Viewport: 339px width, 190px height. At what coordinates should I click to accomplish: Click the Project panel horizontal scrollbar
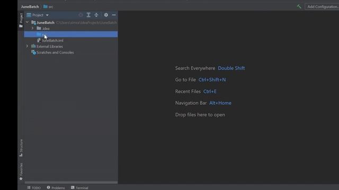tap(71, 183)
